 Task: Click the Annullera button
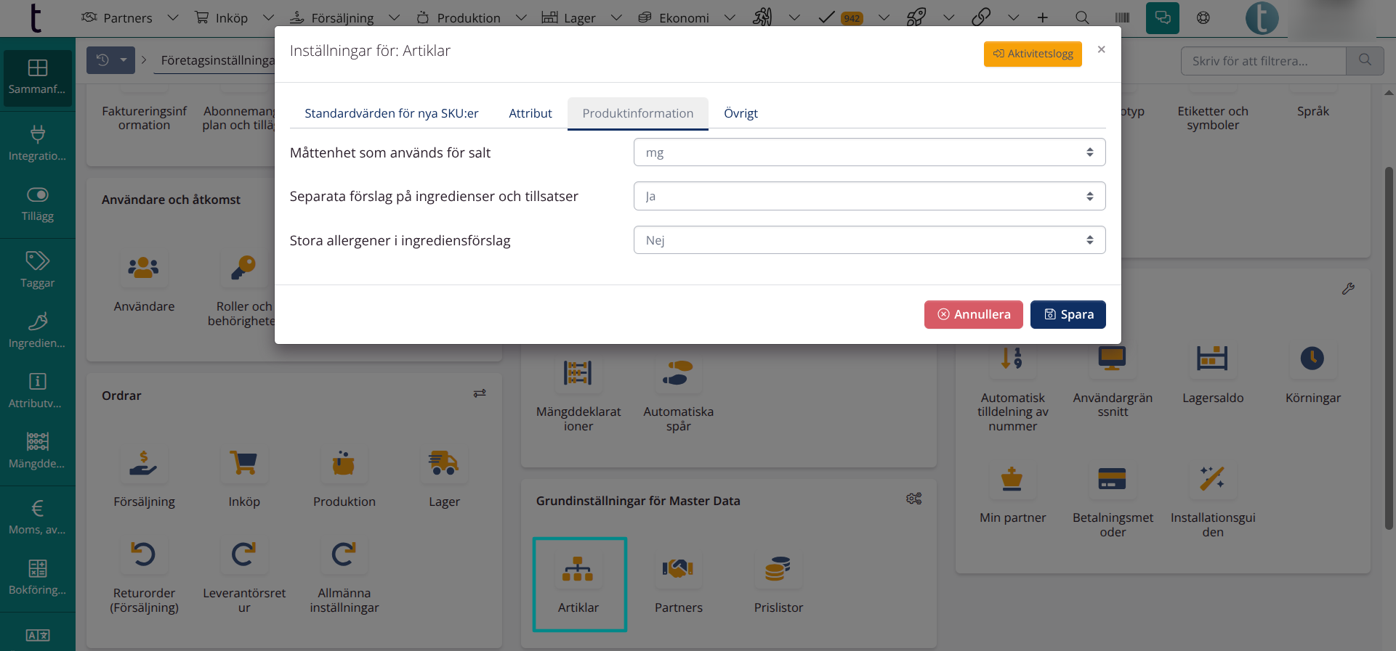coord(973,314)
